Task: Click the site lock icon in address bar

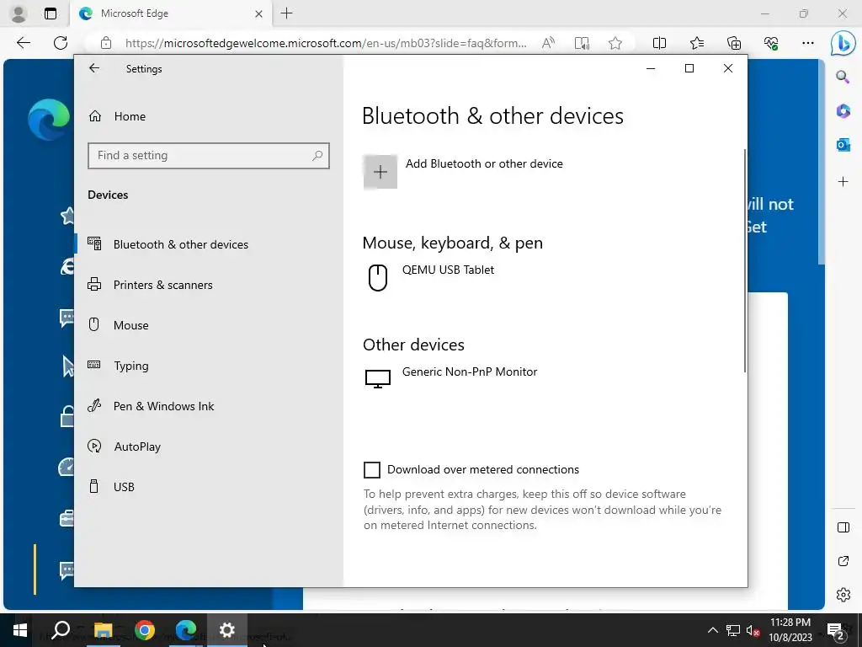Action: pyautogui.click(x=106, y=43)
